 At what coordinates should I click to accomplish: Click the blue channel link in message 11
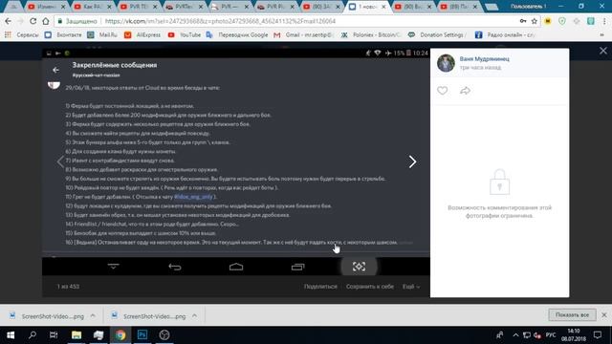(x=193, y=197)
